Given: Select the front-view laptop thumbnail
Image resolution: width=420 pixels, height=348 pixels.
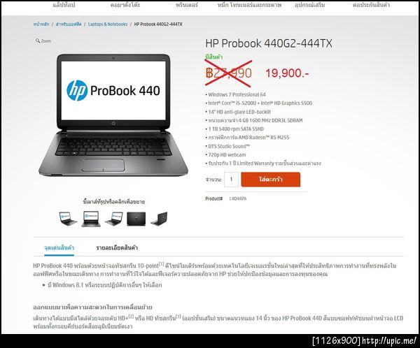Looking at the screenshot, I should [x=91, y=219].
